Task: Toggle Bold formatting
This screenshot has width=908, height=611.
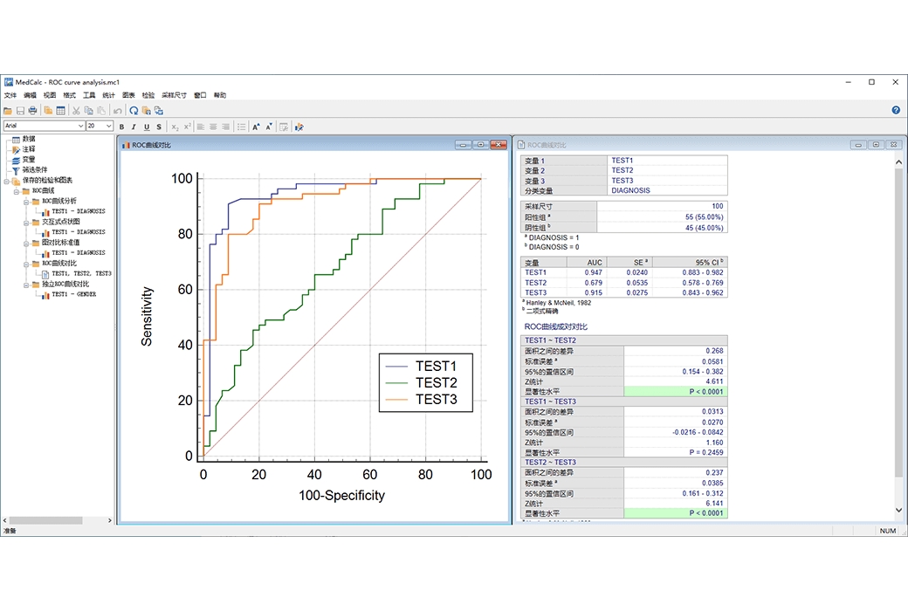Action: tap(121, 127)
